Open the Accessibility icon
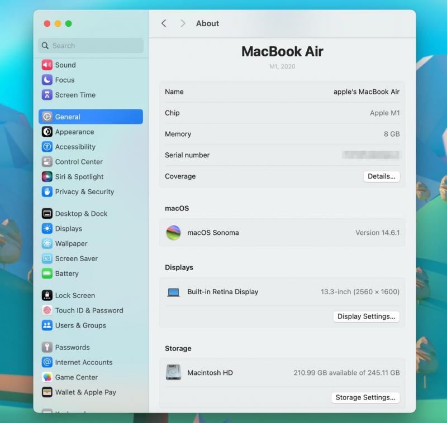447x423 pixels. (47, 147)
